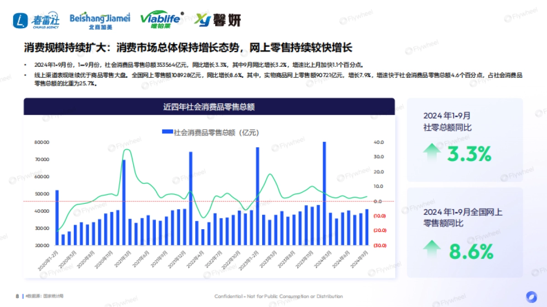
Task: Select the Beishang Jiamei 北商加美 logo
Action: click(99, 19)
